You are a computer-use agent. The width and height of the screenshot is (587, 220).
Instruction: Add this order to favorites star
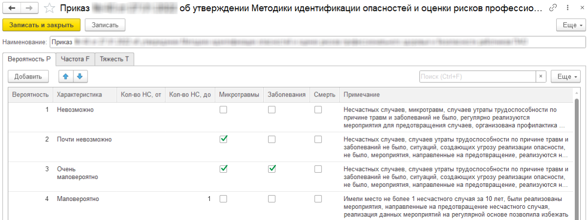(49, 8)
